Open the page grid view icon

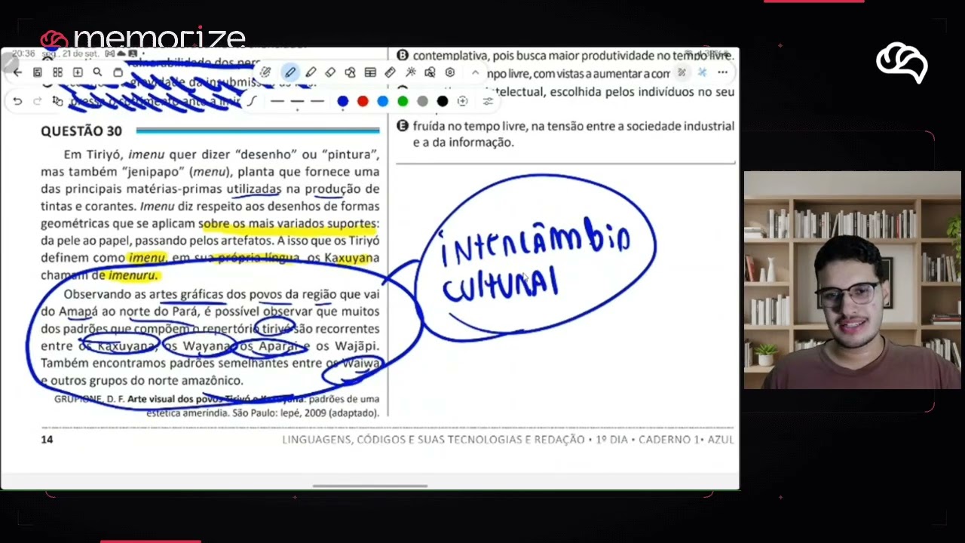(57, 72)
